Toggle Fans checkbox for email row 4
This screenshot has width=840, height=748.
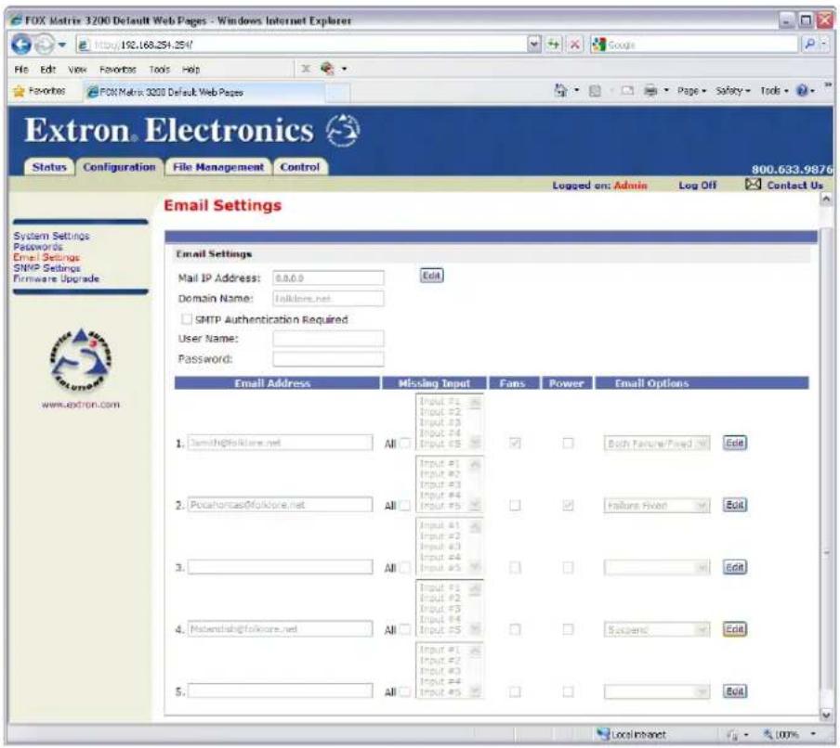(515, 629)
